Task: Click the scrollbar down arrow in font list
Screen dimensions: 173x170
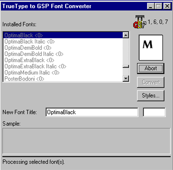Action: 126,78
